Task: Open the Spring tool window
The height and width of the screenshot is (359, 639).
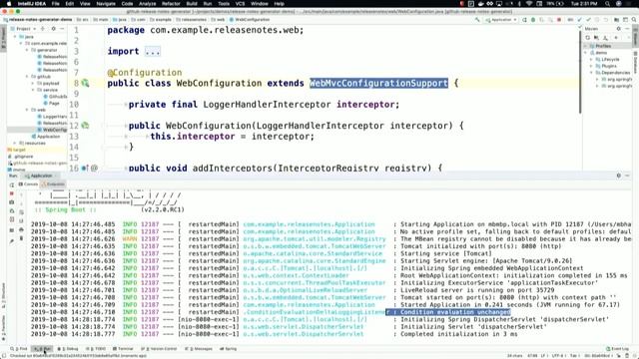Action: (229, 349)
